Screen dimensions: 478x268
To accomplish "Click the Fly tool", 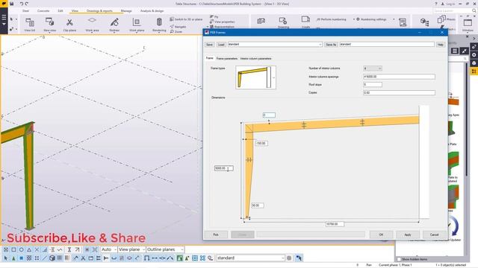I will [x=214, y=16].
